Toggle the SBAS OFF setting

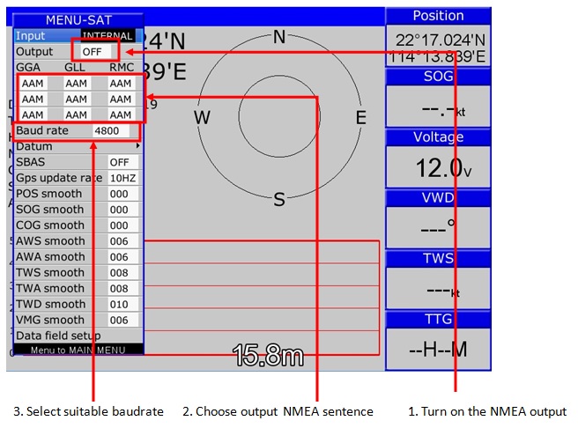coord(119,162)
